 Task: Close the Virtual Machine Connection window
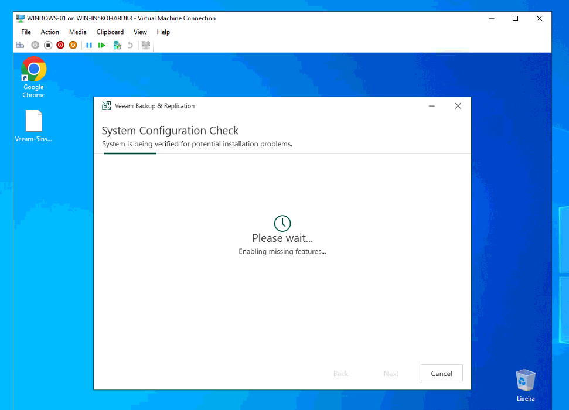tap(539, 19)
